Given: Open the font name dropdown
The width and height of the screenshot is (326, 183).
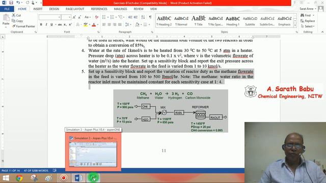Looking at the screenshot, I should 59,17.
